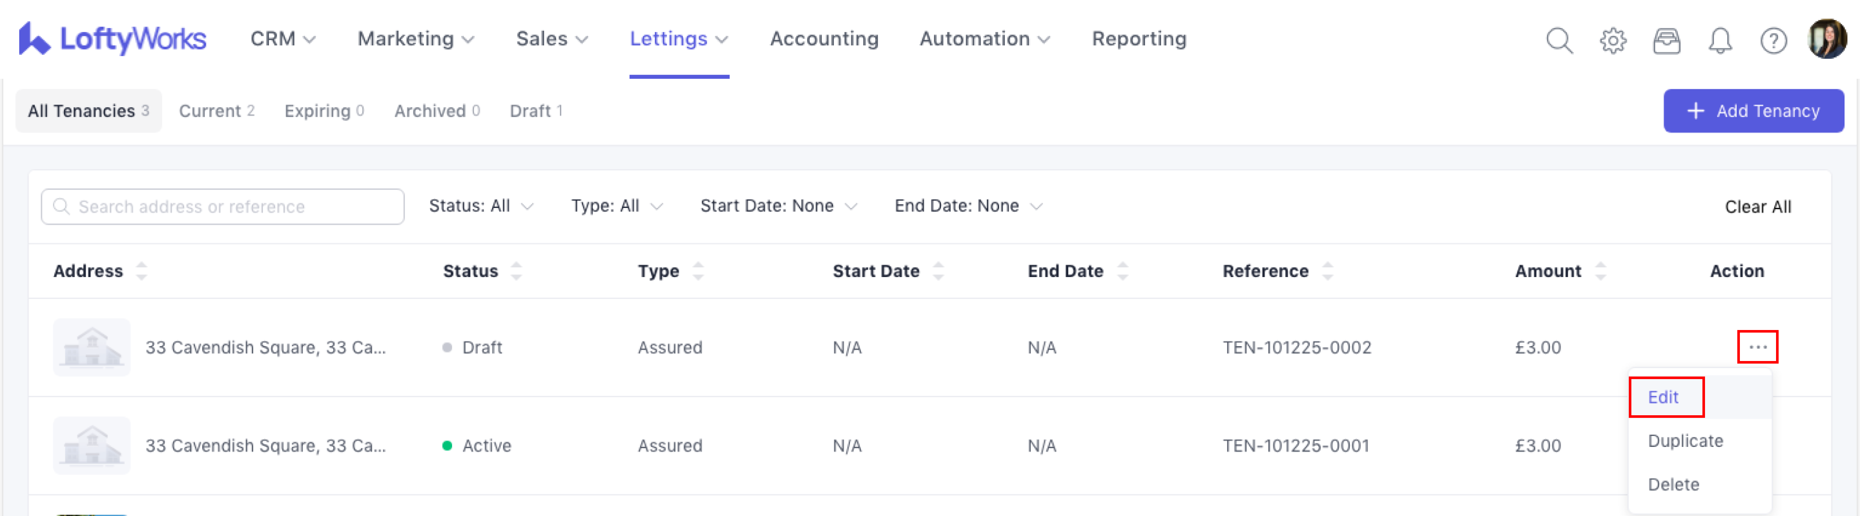Select Duplicate from the action menu
Screen dimensions: 1860x516
tap(1685, 441)
